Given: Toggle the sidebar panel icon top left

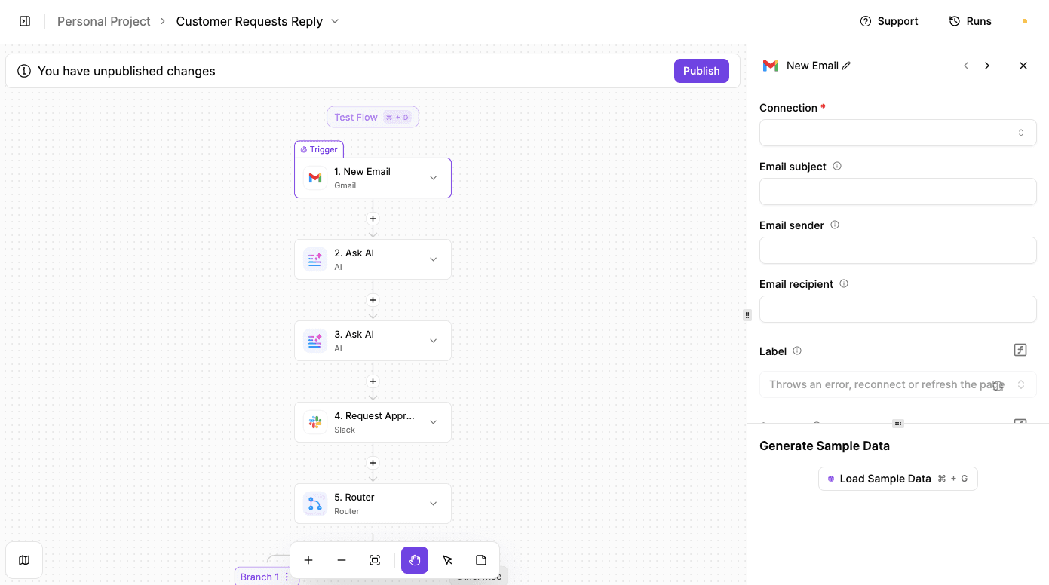Looking at the screenshot, I should pos(25,21).
